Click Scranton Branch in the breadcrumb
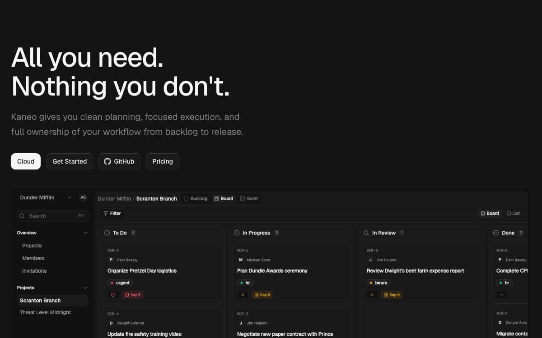542x338 pixels. tap(156, 198)
